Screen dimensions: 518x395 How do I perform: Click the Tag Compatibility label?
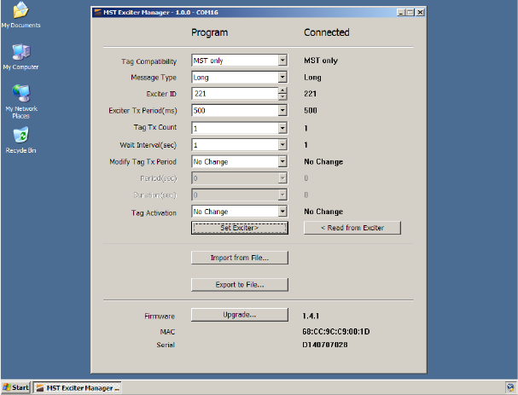(x=148, y=61)
